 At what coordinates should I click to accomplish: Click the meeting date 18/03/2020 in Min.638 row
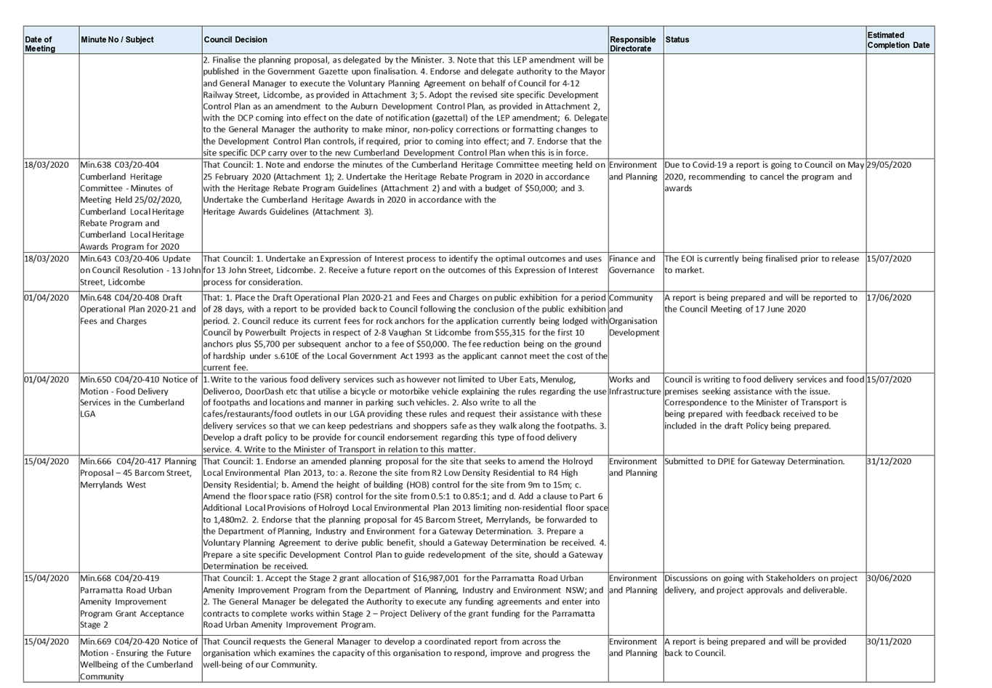tap(47, 165)
